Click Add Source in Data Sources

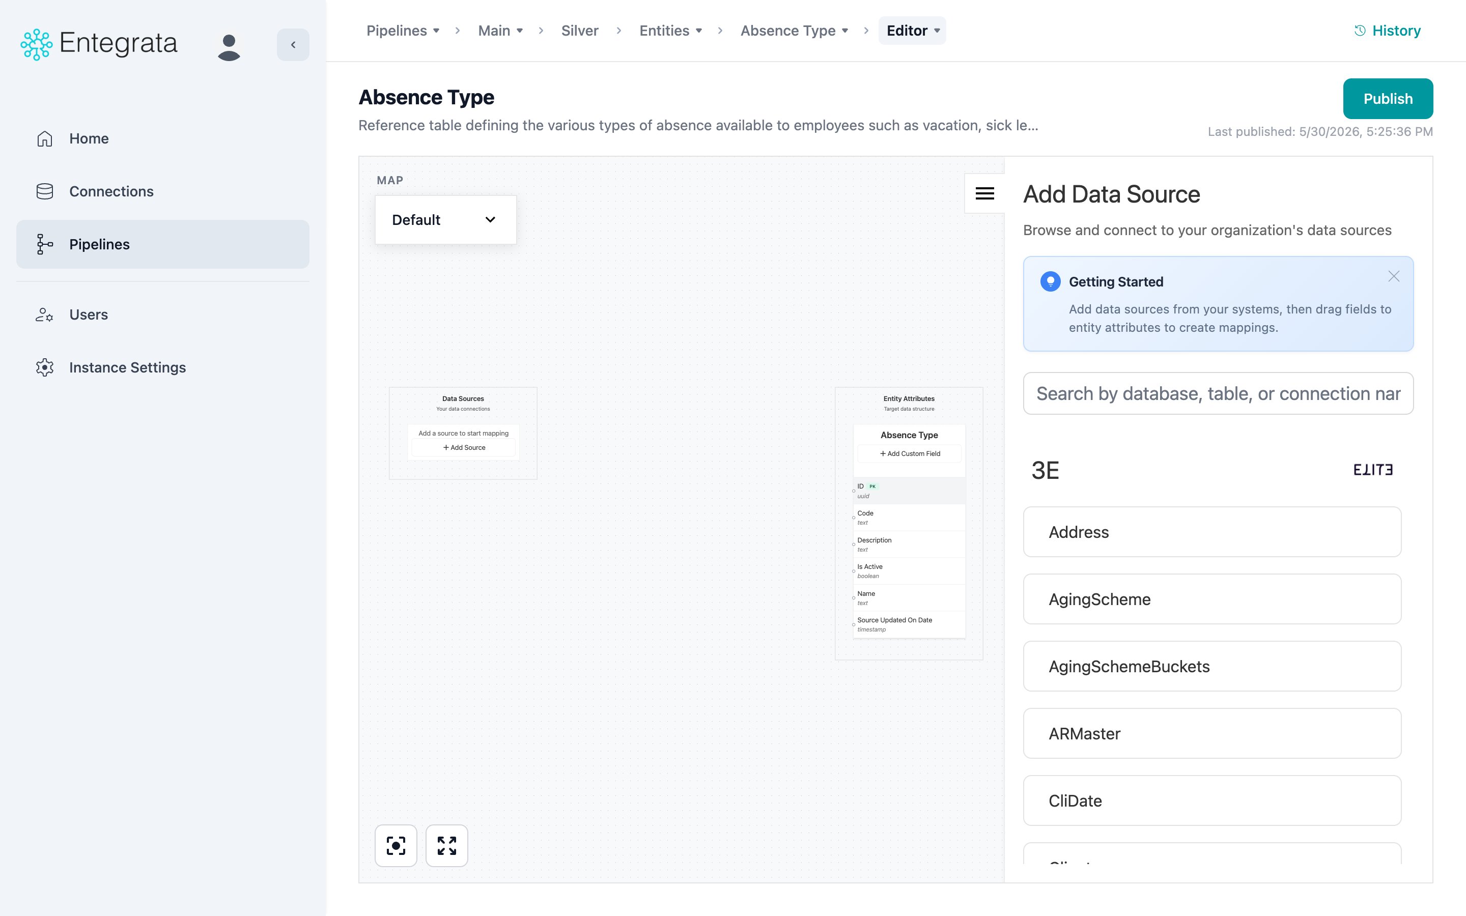(x=464, y=448)
